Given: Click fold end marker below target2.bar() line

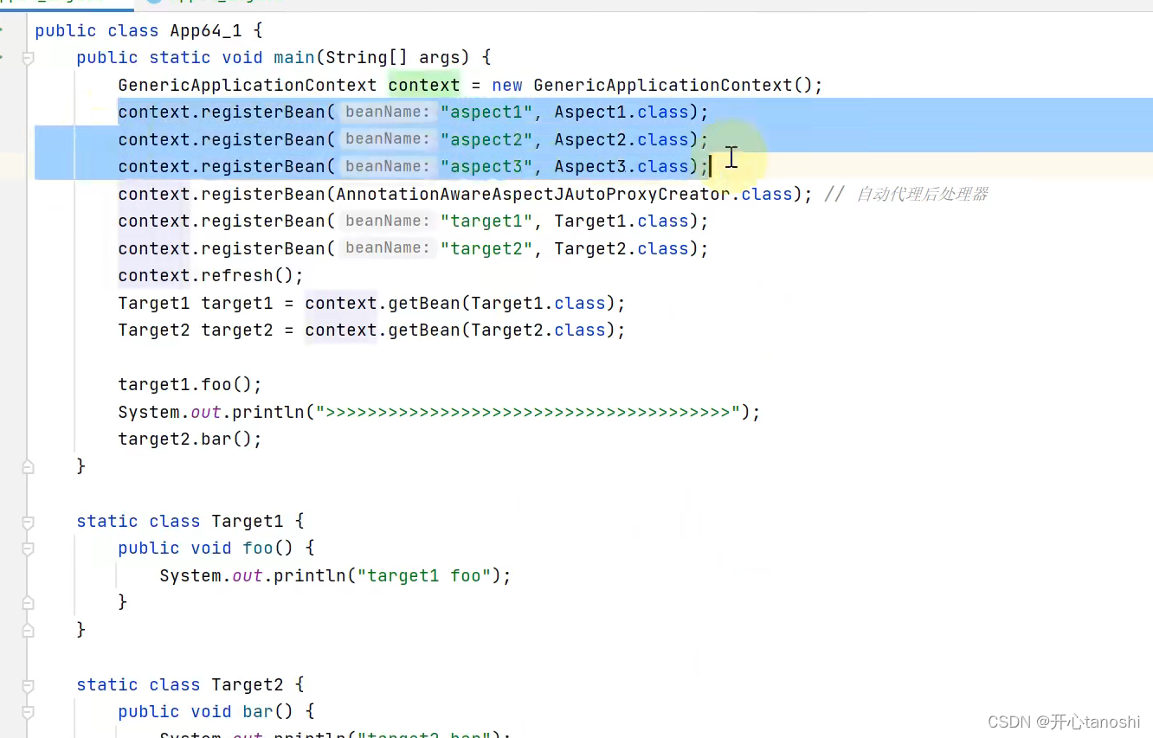Looking at the screenshot, I should (28, 466).
